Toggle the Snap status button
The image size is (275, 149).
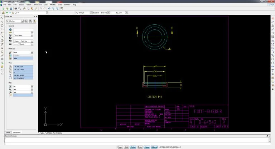pos(120,147)
